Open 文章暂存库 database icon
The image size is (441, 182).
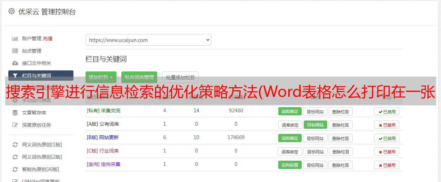click(15, 113)
